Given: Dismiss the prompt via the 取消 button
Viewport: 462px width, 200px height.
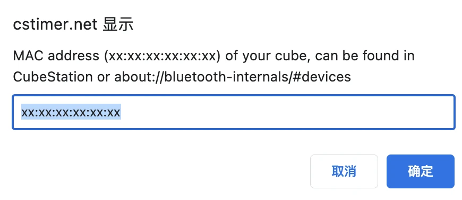Looking at the screenshot, I should [344, 171].
